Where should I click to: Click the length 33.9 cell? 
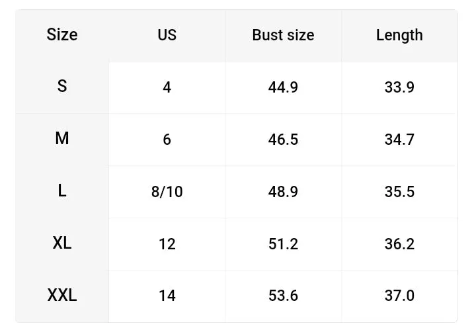click(399, 87)
